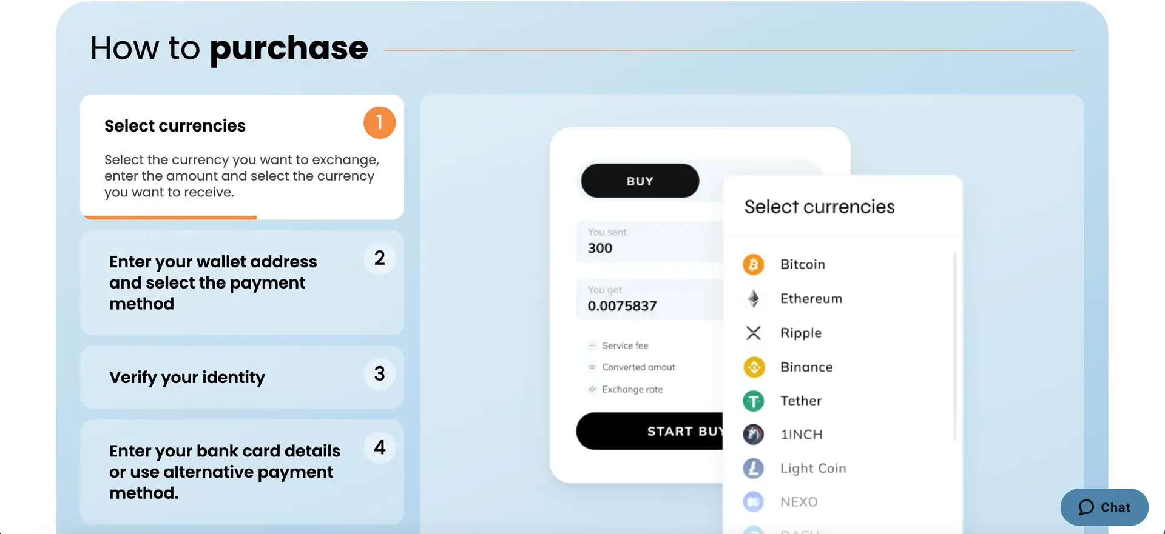The image size is (1165, 534).
Task: Click the 1INCH unicorn icon
Action: click(x=754, y=434)
